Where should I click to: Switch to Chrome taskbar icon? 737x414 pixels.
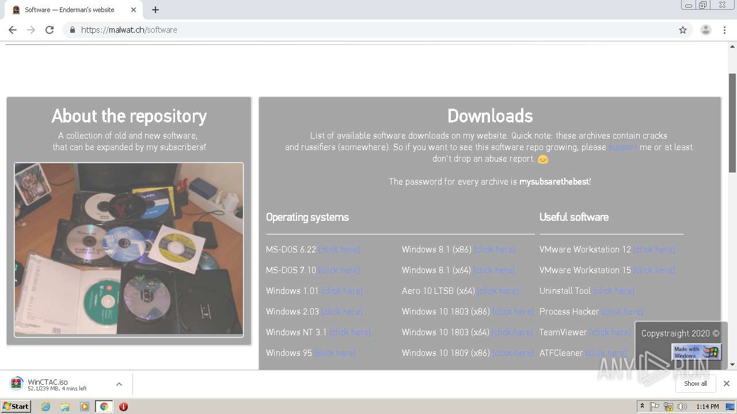(104, 407)
